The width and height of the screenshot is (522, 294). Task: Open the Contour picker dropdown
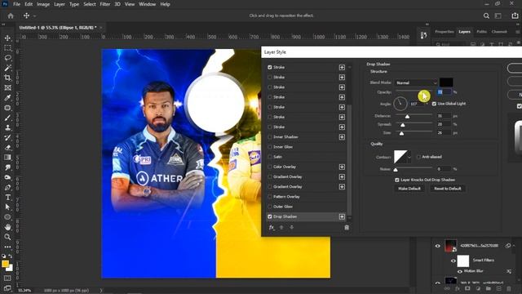409,157
